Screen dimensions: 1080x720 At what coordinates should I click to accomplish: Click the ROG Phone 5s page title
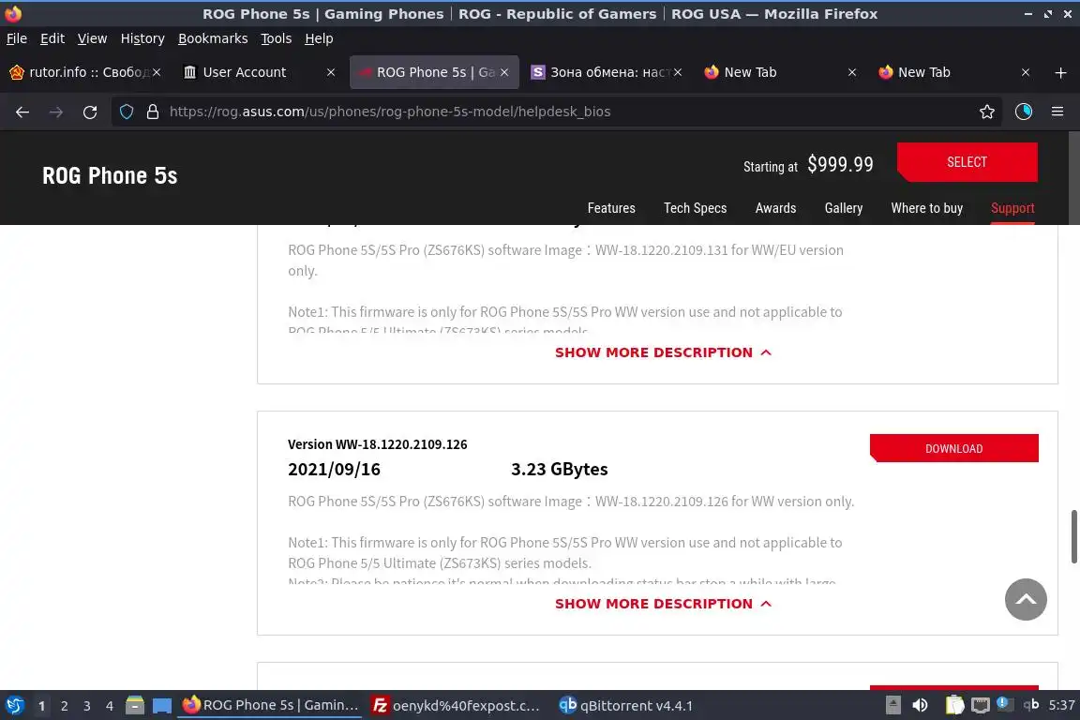coord(111,175)
